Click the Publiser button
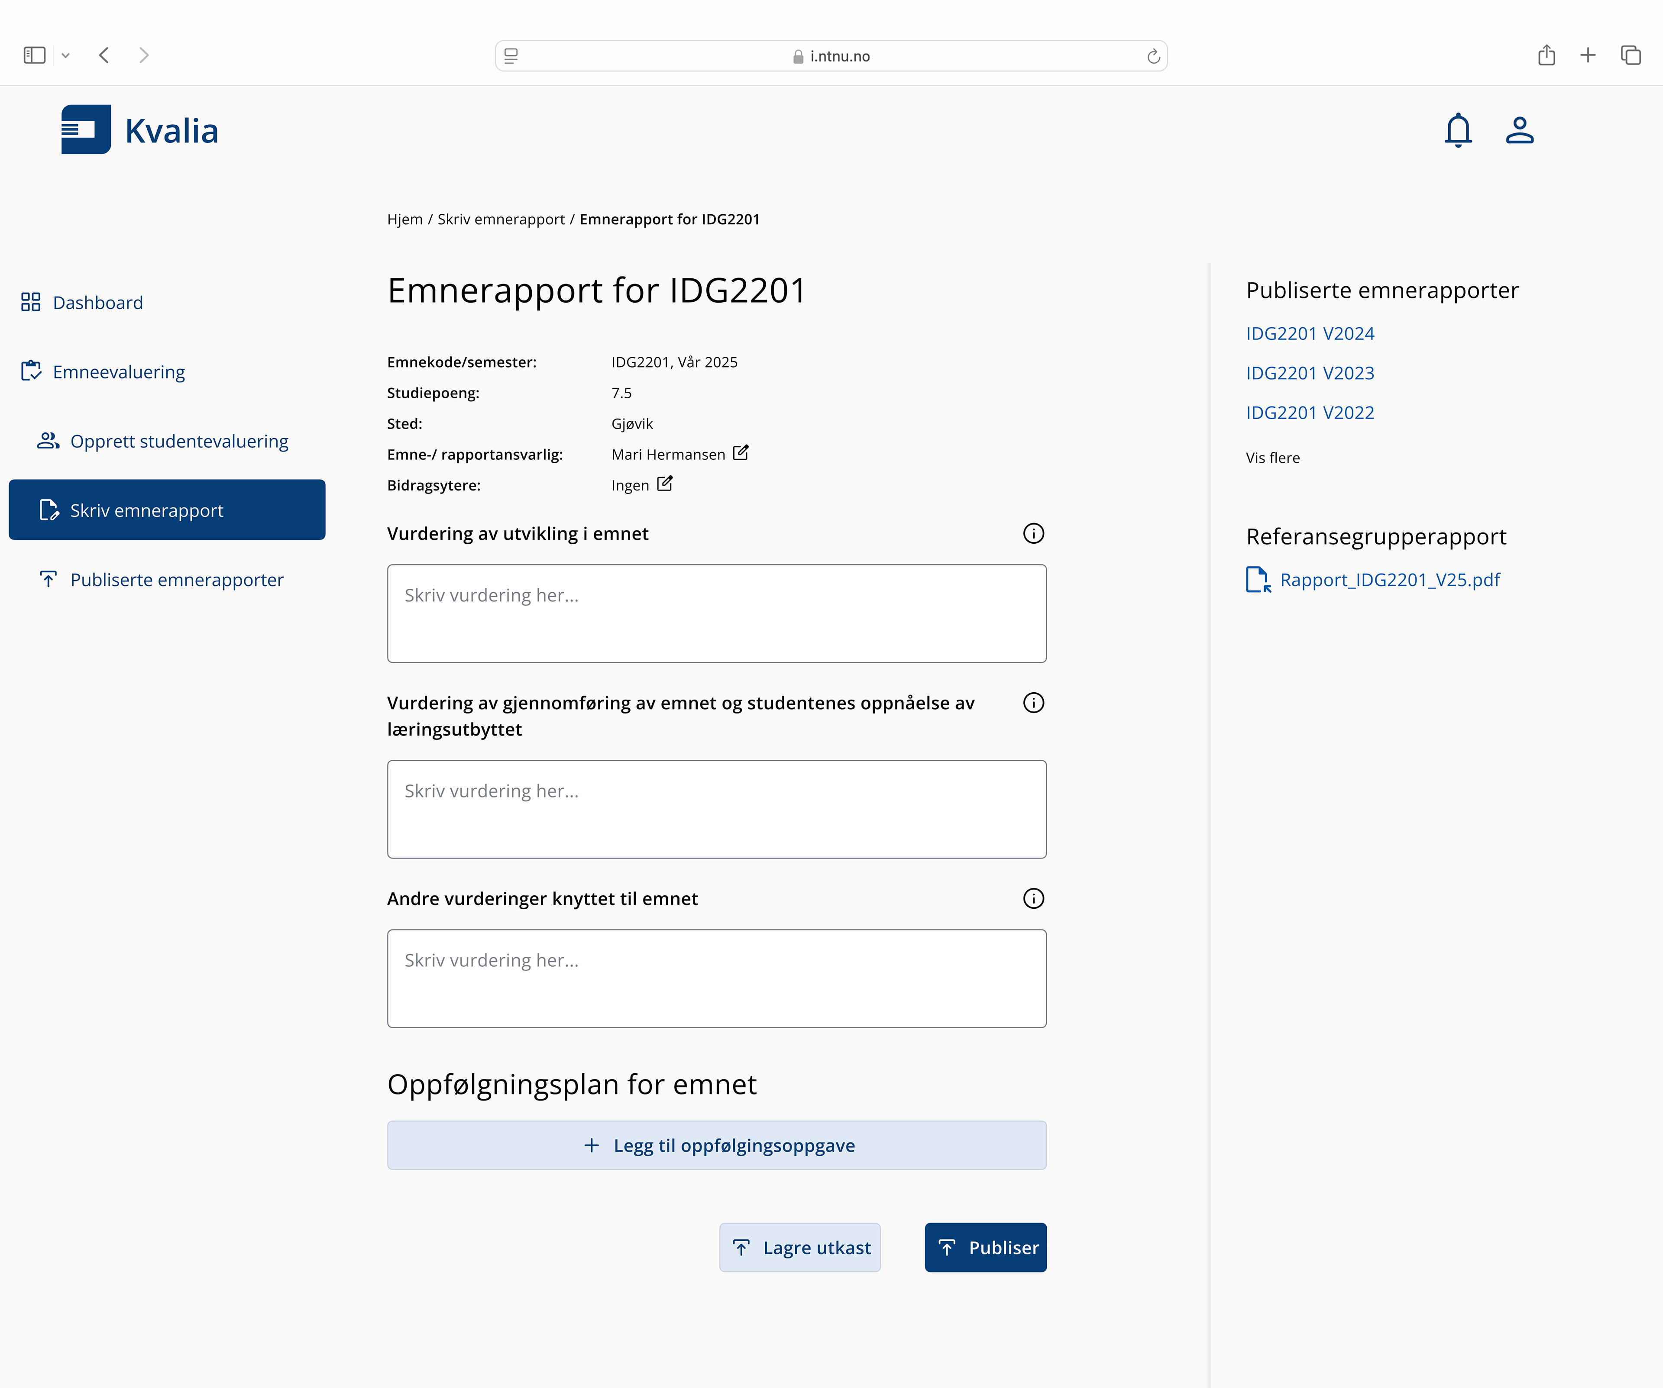Screen dimensions: 1663x1388 985,1248
